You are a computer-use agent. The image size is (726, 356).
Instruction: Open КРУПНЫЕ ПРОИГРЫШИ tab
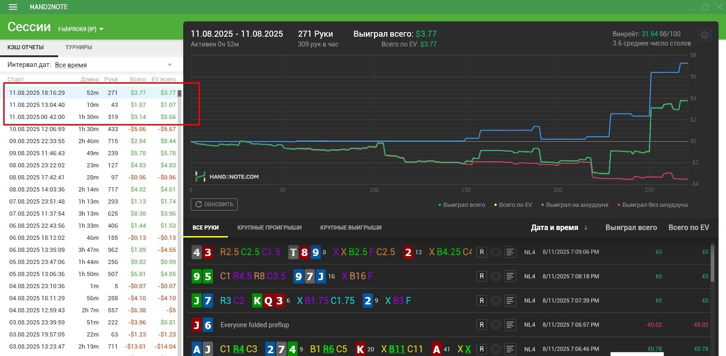click(x=269, y=227)
